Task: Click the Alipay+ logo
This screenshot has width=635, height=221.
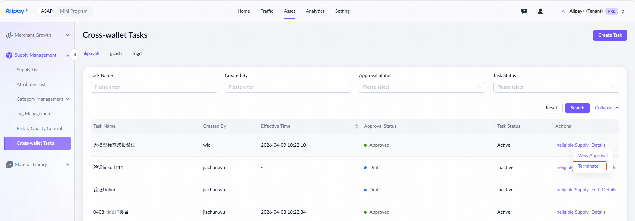Action: click(x=17, y=11)
